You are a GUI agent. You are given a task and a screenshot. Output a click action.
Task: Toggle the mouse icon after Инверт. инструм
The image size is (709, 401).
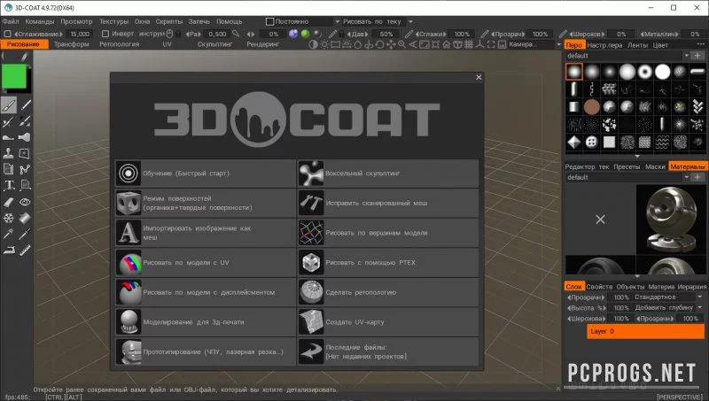169,34
